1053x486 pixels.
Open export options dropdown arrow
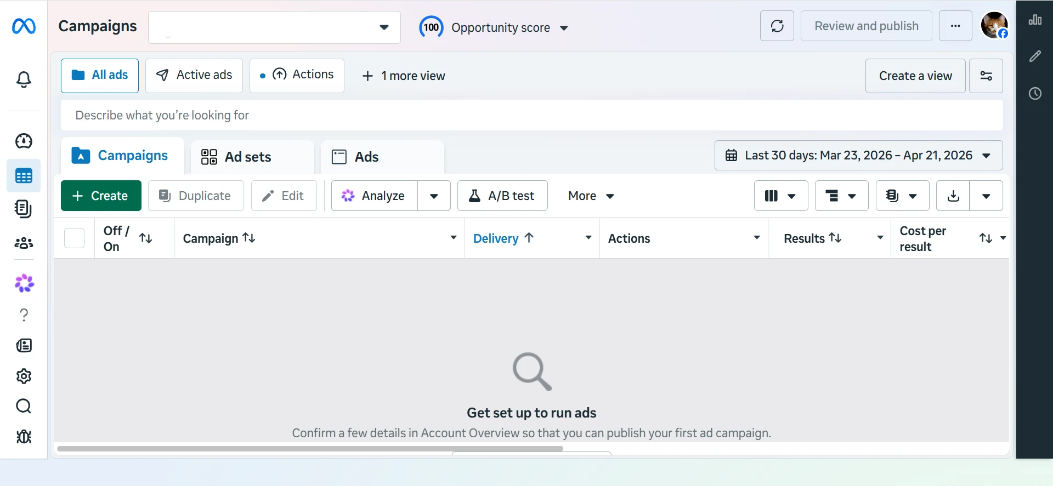(x=986, y=196)
